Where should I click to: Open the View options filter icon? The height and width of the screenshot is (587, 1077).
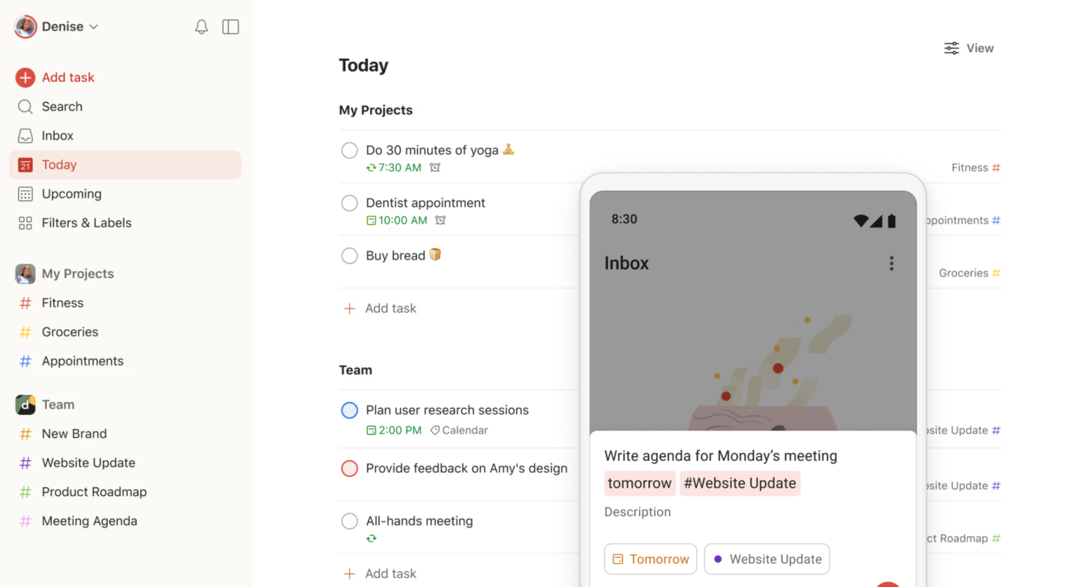coord(951,48)
